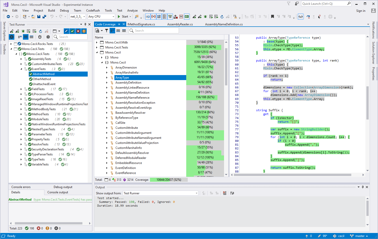Click the stopwatch test timing icon

point(40,37)
